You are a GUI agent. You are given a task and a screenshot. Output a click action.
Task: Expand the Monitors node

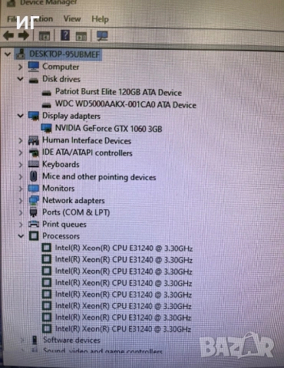click(21, 189)
